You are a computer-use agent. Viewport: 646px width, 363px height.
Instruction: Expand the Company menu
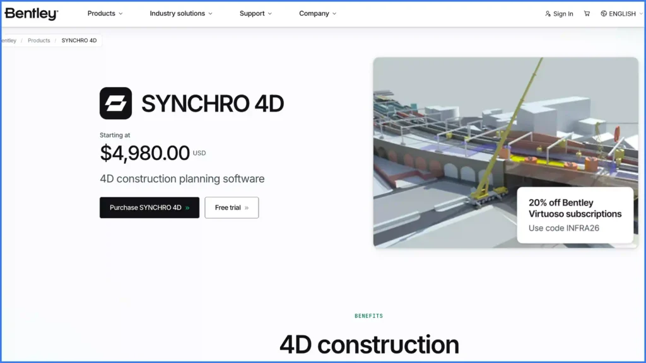click(x=318, y=14)
